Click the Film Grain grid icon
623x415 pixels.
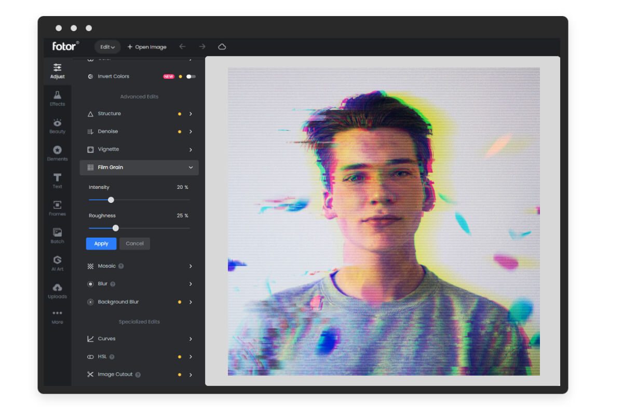(90, 168)
